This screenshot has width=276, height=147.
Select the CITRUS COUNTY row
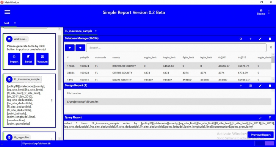(x=168, y=73)
